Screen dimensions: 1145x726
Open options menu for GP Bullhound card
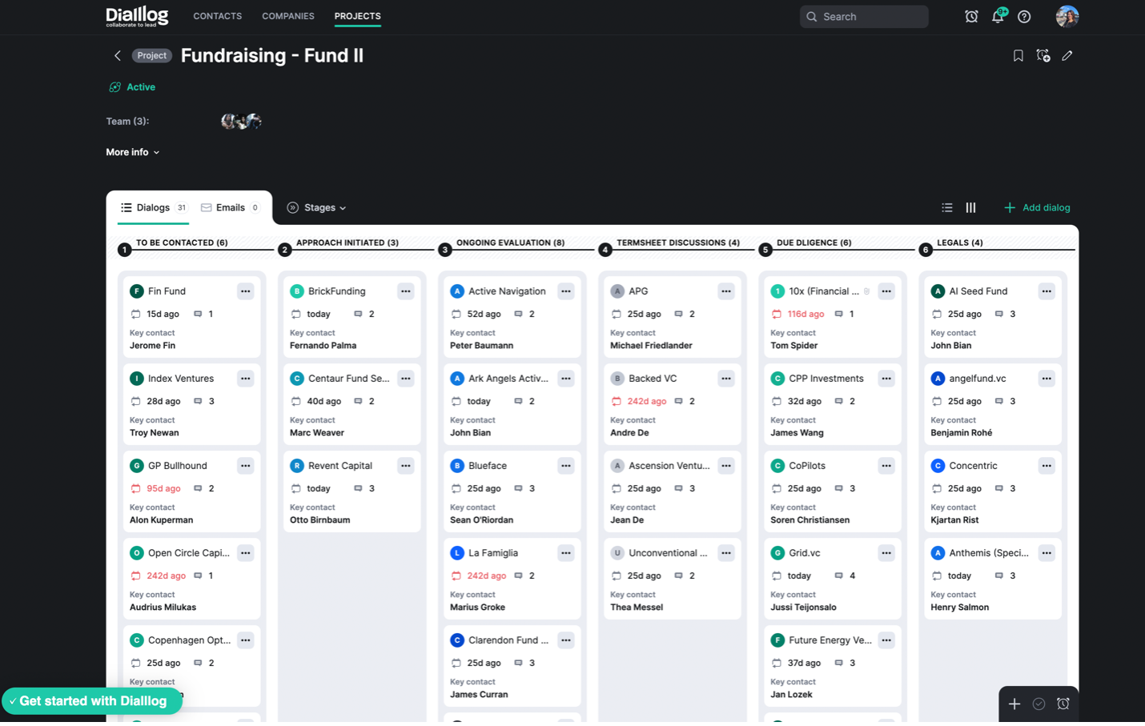pos(246,466)
